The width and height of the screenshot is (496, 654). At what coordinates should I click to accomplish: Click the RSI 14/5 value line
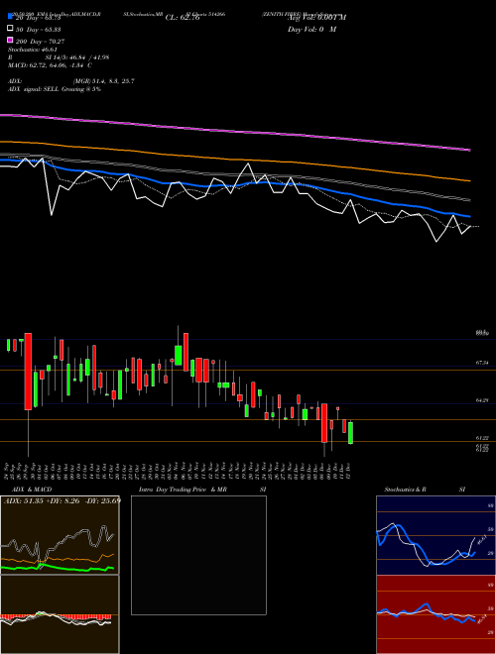click(x=59, y=57)
